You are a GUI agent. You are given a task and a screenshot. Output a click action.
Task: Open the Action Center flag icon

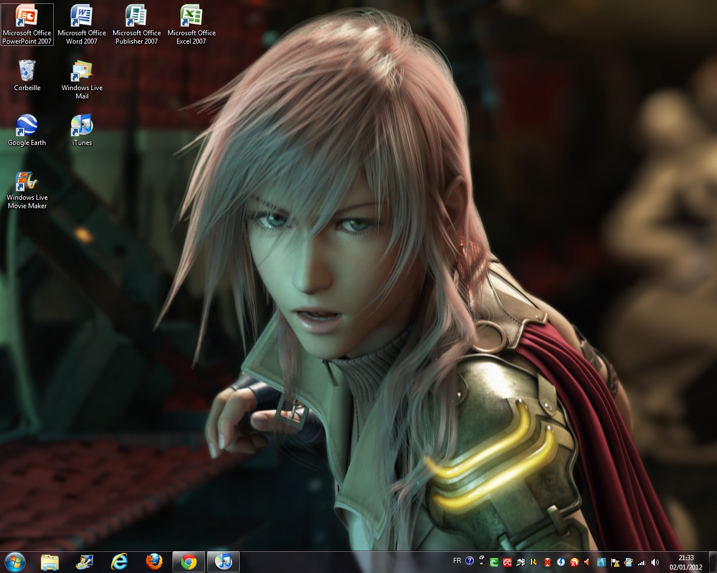[615, 562]
